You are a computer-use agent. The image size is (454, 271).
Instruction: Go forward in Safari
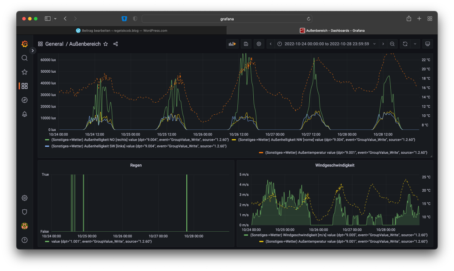tap(75, 19)
